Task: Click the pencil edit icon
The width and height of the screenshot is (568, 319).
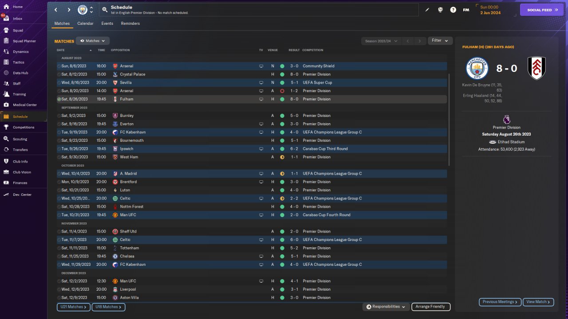Action: pos(427,10)
